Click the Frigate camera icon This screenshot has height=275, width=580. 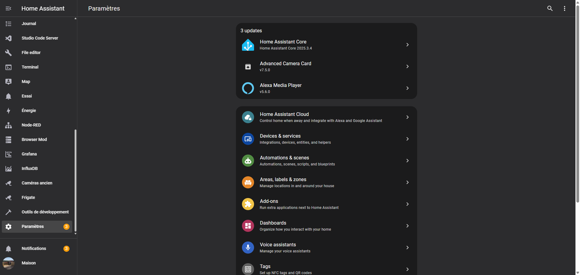[x=8, y=197]
